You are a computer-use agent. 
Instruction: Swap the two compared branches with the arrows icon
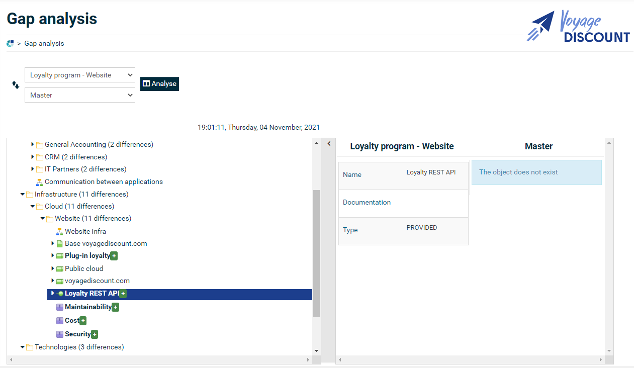[x=16, y=85]
